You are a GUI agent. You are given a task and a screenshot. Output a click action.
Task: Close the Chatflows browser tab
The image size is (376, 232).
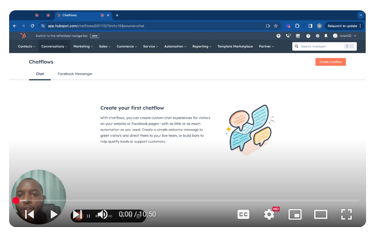[108, 15]
